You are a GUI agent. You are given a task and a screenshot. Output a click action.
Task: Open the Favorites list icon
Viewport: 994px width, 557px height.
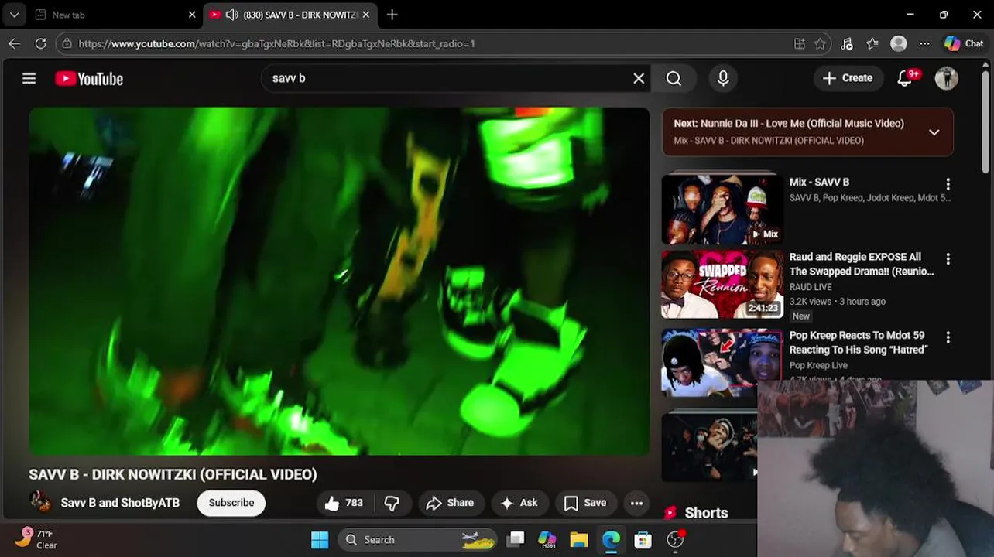[x=872, y=43]
